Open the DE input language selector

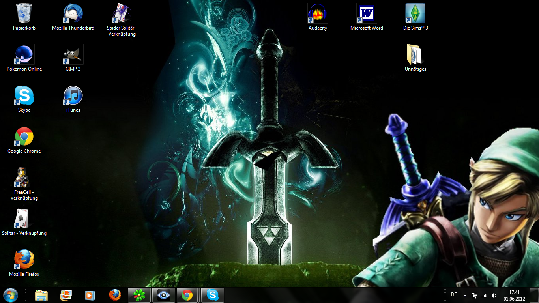[x=454, y=295]
